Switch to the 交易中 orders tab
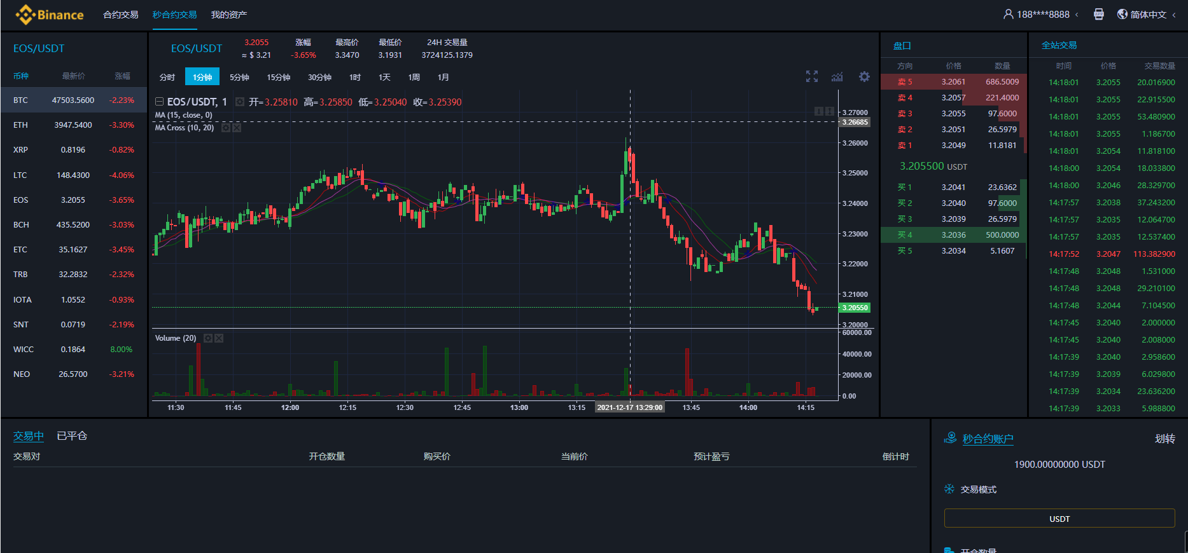Viewport: 1188px width, 553px height. tap(29, 436)
